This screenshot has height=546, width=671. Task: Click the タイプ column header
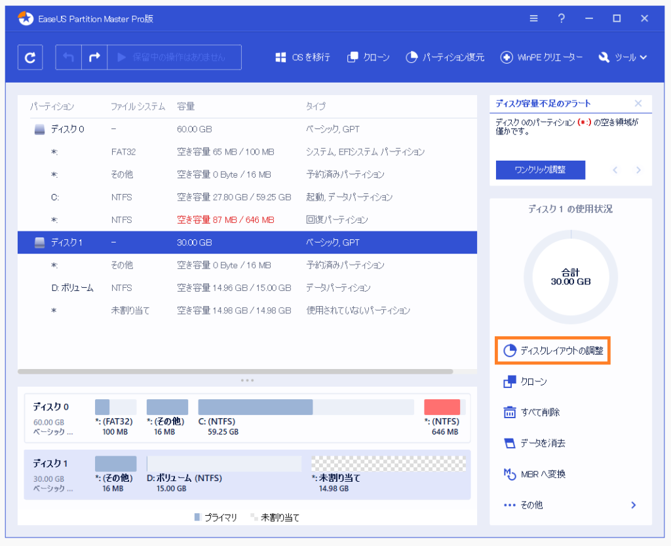(315, 107)
